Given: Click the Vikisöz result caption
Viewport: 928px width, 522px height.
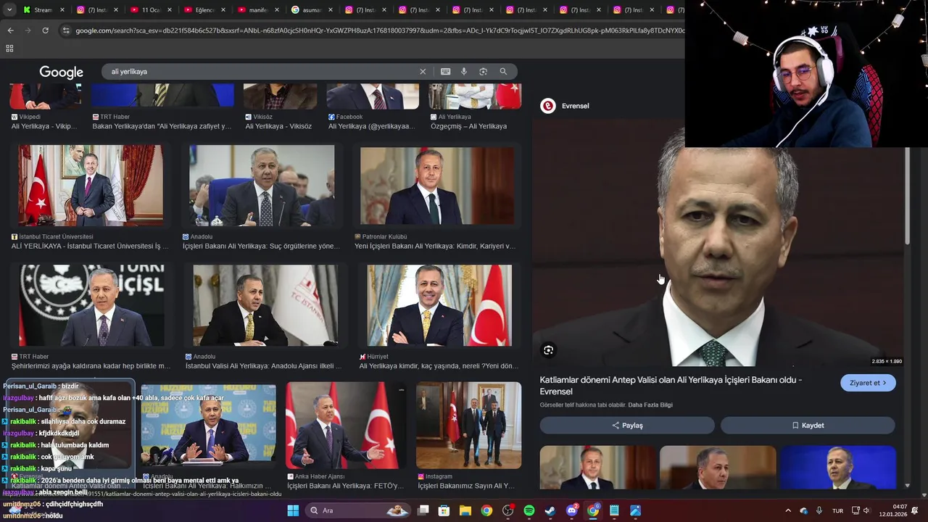Looking at the screenshot, I should 278,126.
